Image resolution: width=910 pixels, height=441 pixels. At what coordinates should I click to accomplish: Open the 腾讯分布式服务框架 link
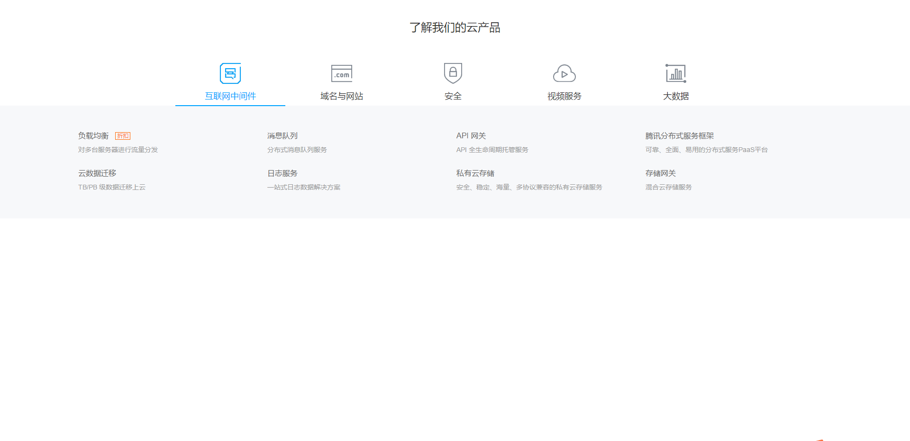tap(680, 136)
